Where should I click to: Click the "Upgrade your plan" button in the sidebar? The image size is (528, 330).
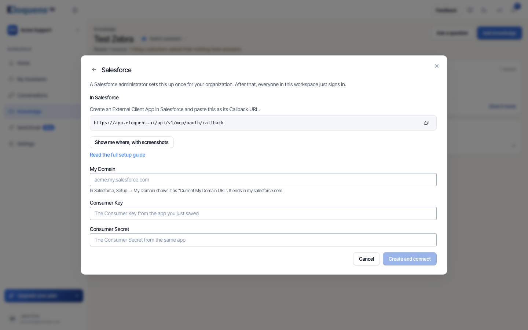pyautogui.click(x=44, y=296)
